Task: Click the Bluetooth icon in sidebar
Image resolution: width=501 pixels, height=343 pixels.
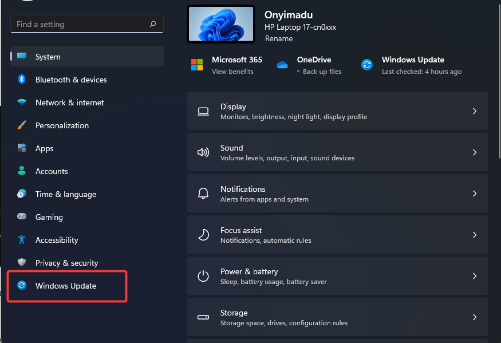Action: (22, 79)
